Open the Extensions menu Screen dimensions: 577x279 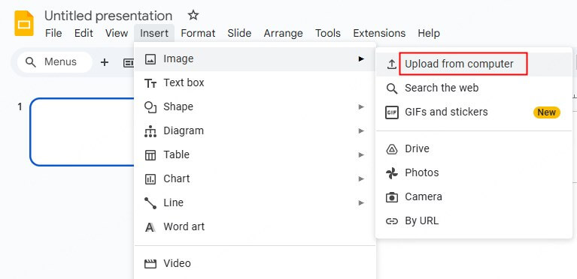pos(379,33)
